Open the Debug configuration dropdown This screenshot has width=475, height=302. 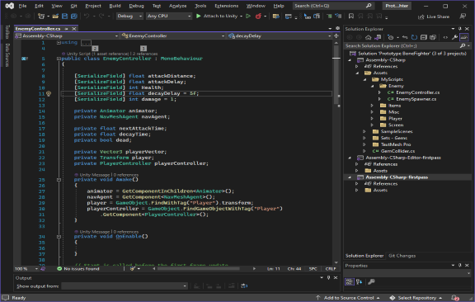130,16
